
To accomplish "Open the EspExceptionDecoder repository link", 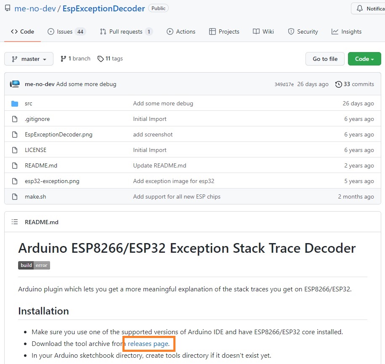I will click(104, 8).
